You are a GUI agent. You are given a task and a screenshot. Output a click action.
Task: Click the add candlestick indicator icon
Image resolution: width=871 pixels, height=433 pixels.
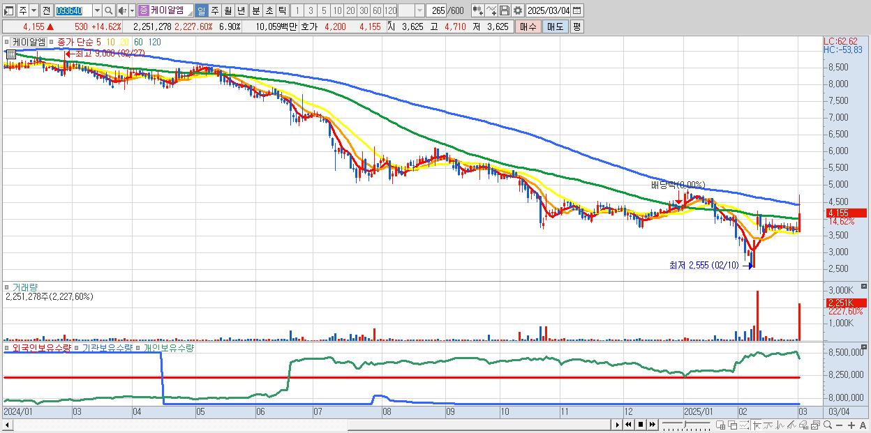tap(477, 10)
